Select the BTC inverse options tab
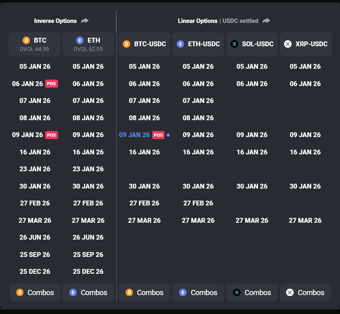The height and width of the screenshot is (314, 340). pos(35,44)
